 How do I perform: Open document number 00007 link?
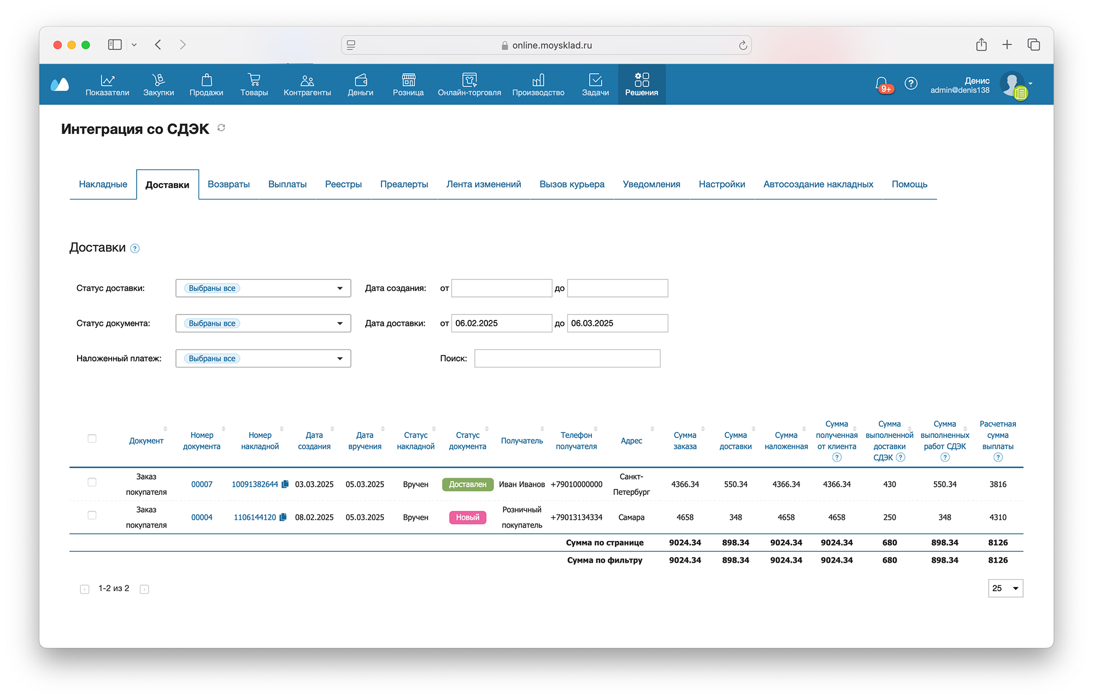(x=202, y=485)
